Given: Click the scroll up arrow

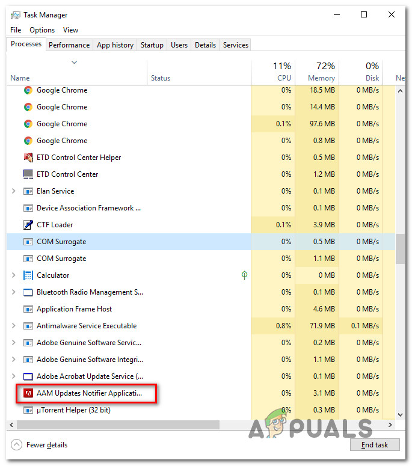Looking at the screenshot, I should click(x=400, y=91).
